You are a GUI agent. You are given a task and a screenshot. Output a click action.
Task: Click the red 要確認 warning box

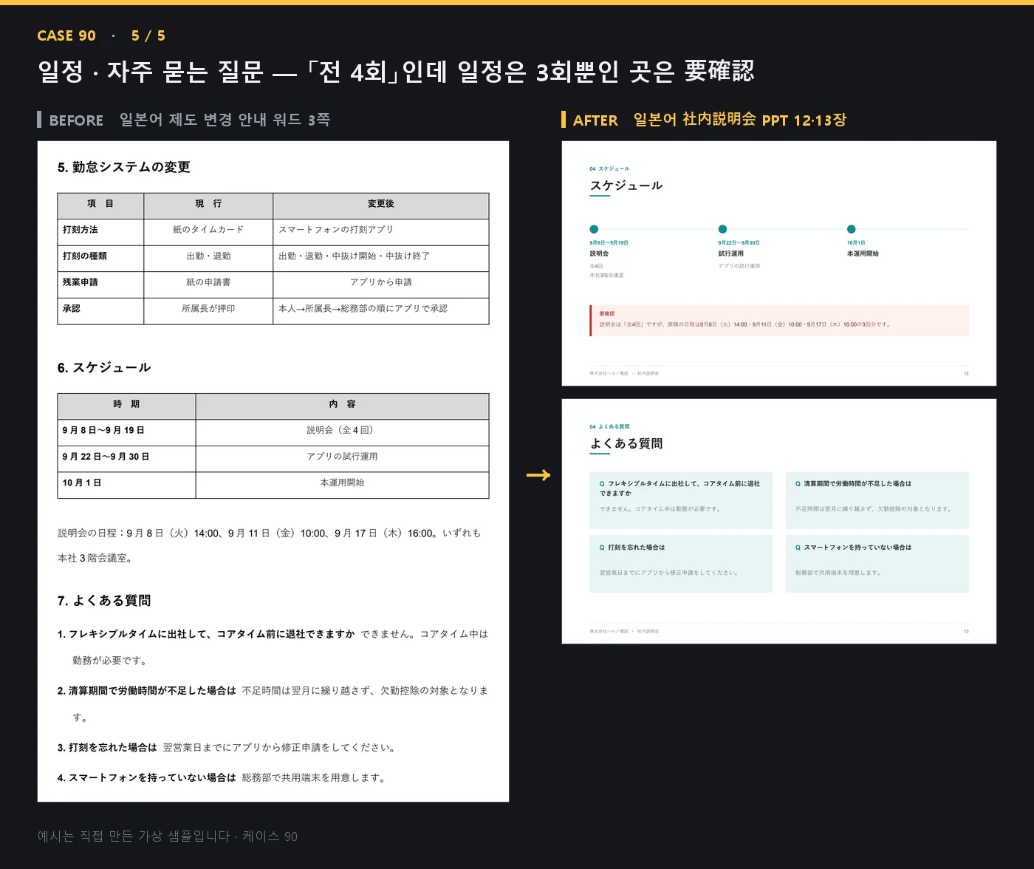coord(779,321)
